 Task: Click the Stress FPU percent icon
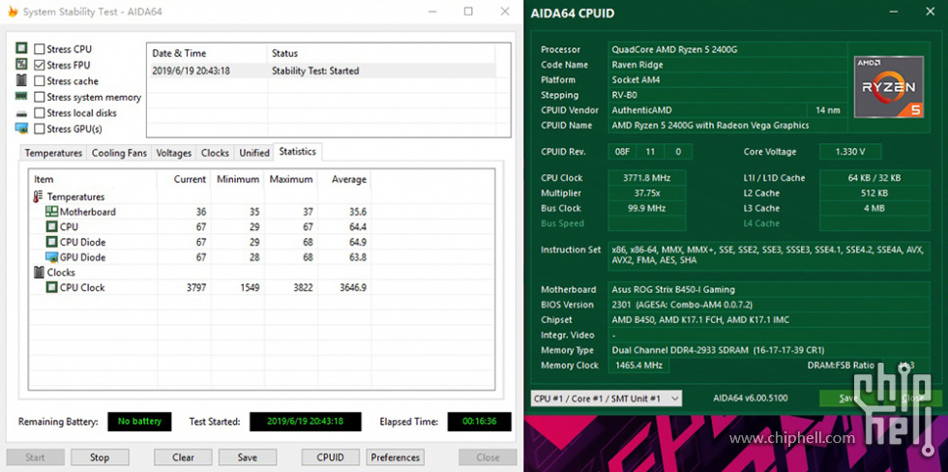(21, 64)
